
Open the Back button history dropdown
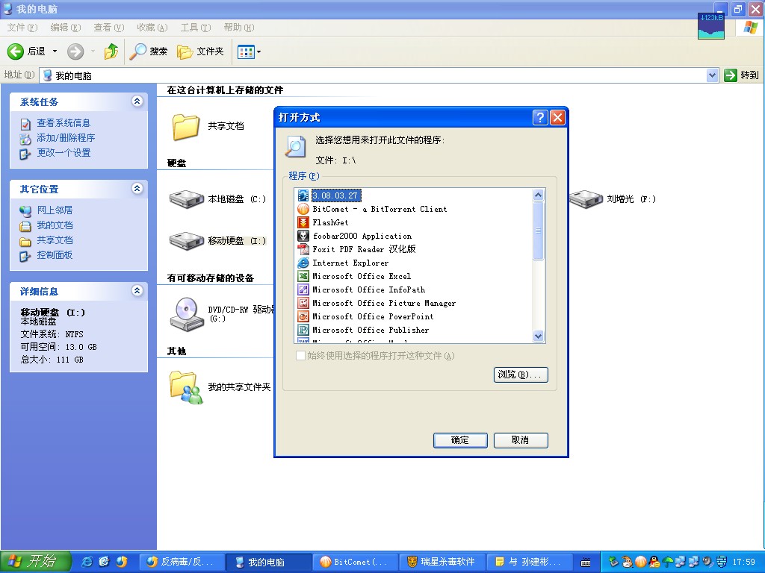(55, 51)
